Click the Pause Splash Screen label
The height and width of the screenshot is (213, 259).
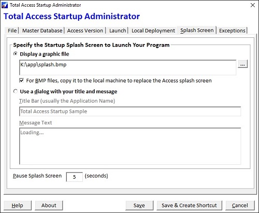(x=37, y=176)
